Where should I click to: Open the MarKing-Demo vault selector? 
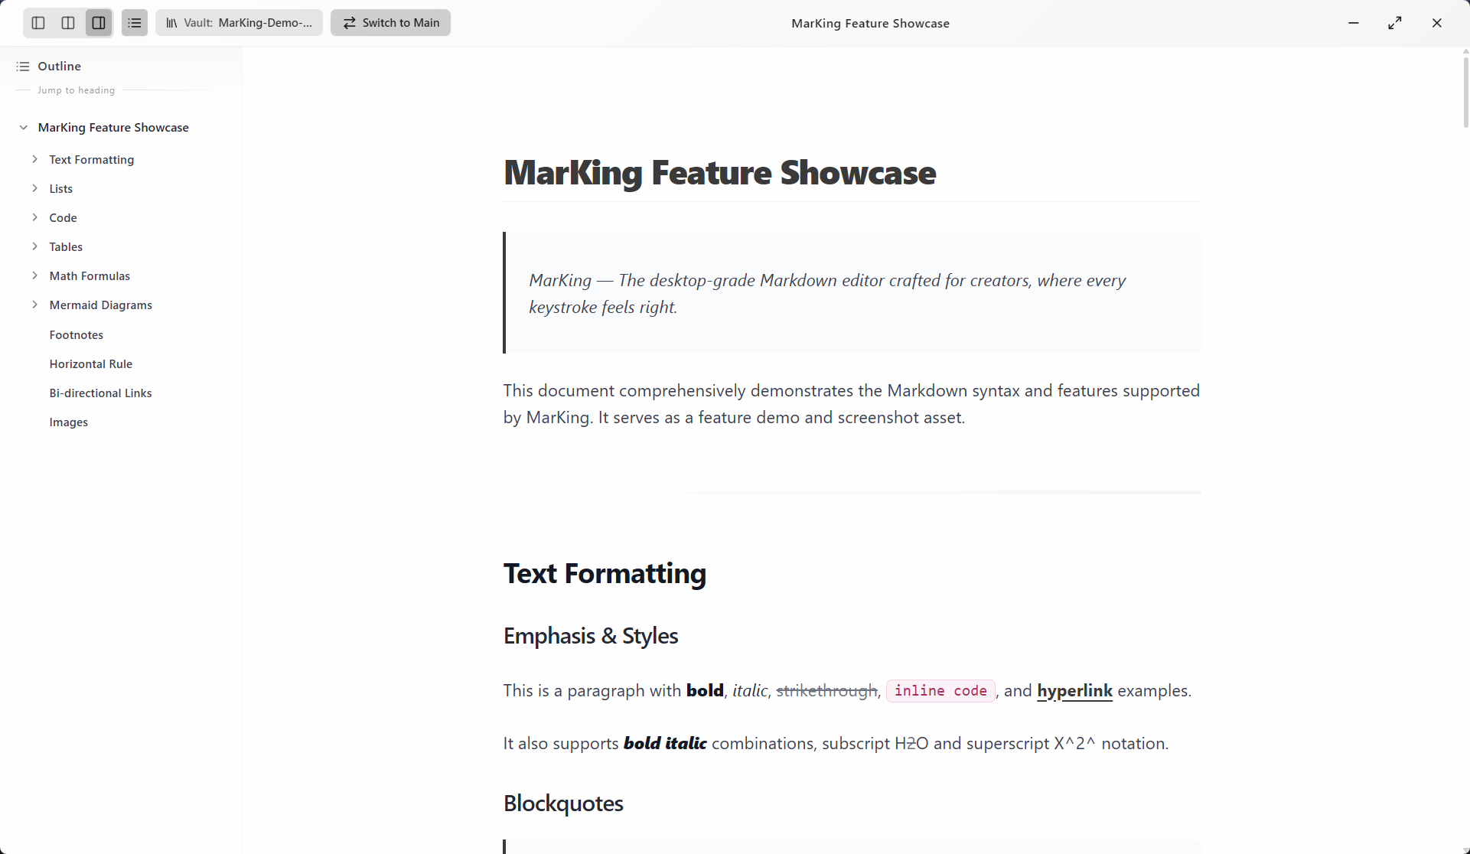pyautogui.click(x=239, y=23)
